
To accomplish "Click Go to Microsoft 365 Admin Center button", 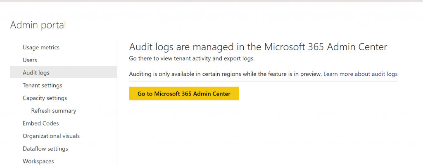I will pos(184,93).
